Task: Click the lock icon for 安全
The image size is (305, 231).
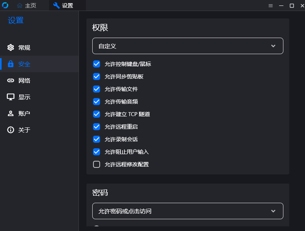Action: click(x=11, y=64)
